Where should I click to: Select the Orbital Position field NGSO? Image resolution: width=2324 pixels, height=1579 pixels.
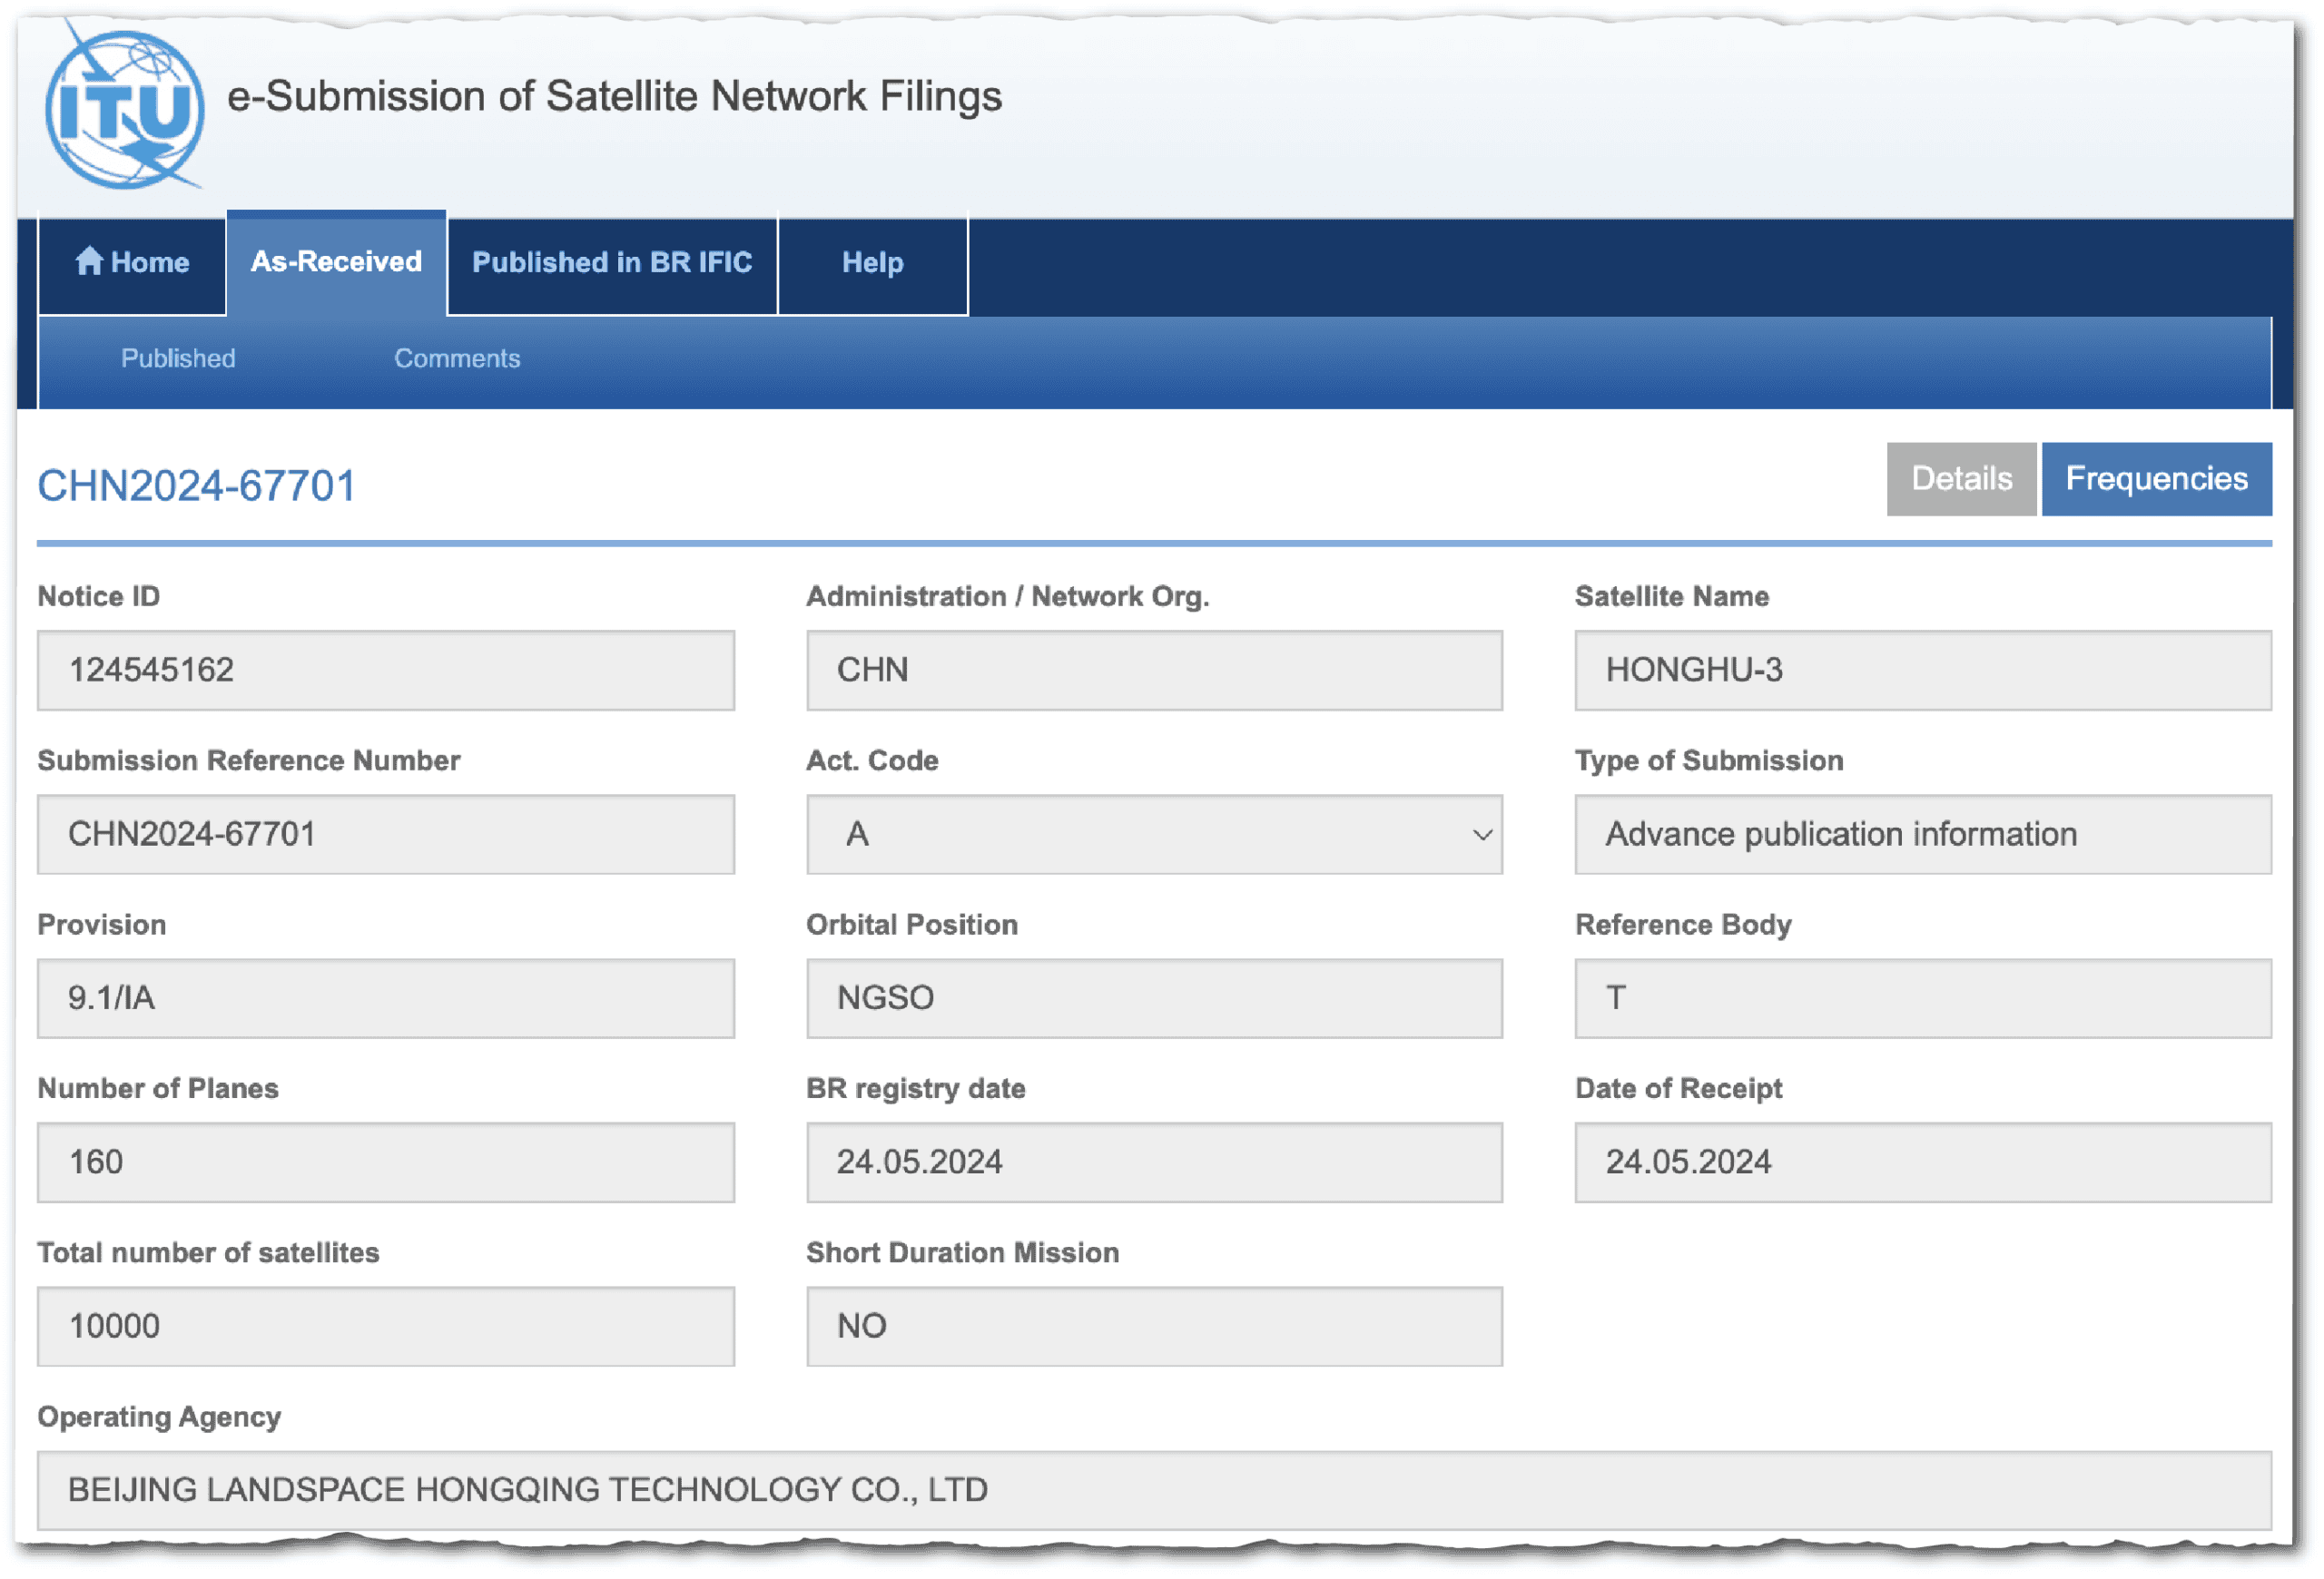(x=1153, y=997)
